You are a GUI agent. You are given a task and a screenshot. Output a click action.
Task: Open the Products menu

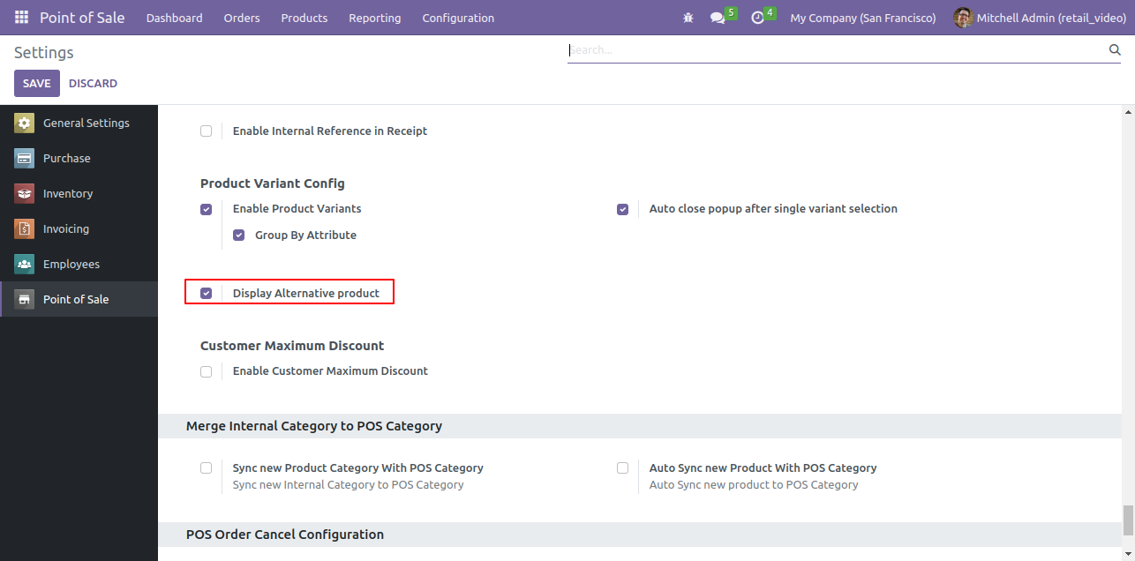pos(304,18)
